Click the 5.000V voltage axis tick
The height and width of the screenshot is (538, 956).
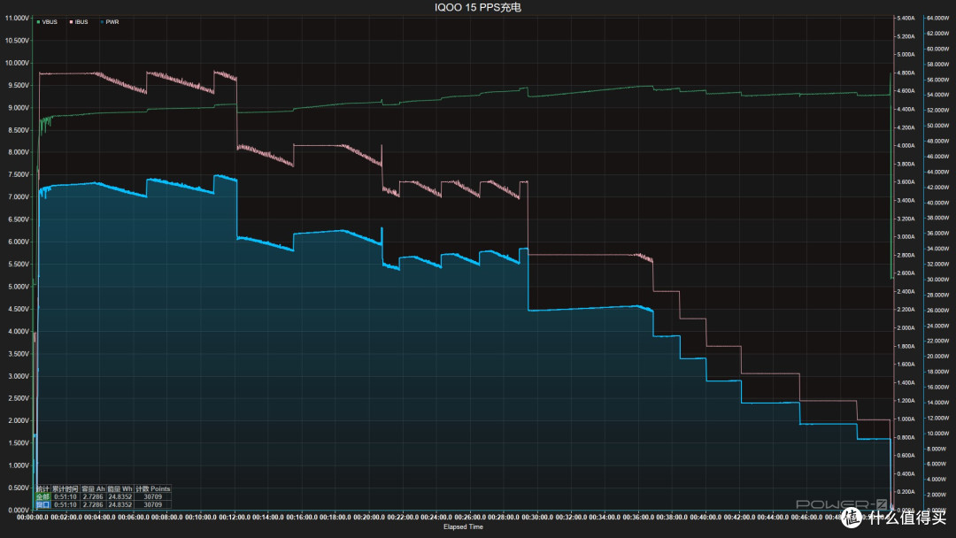tap(19, 287)
